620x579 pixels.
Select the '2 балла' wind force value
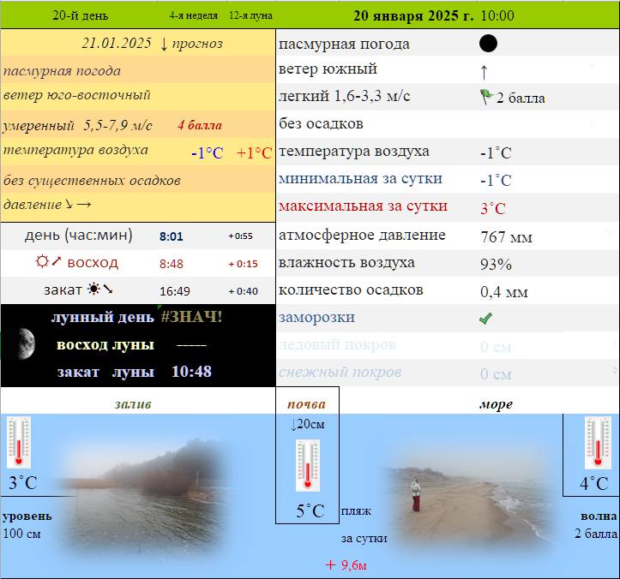(x=521, y=98)
